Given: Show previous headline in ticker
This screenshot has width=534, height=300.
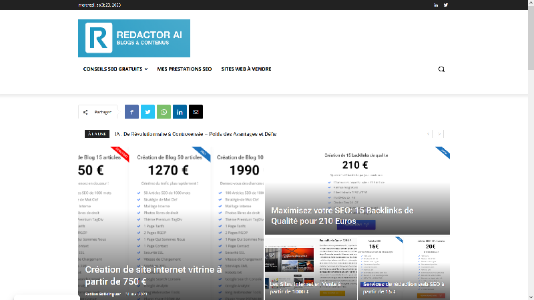Looking at the screenshot, I should (429, 134).
